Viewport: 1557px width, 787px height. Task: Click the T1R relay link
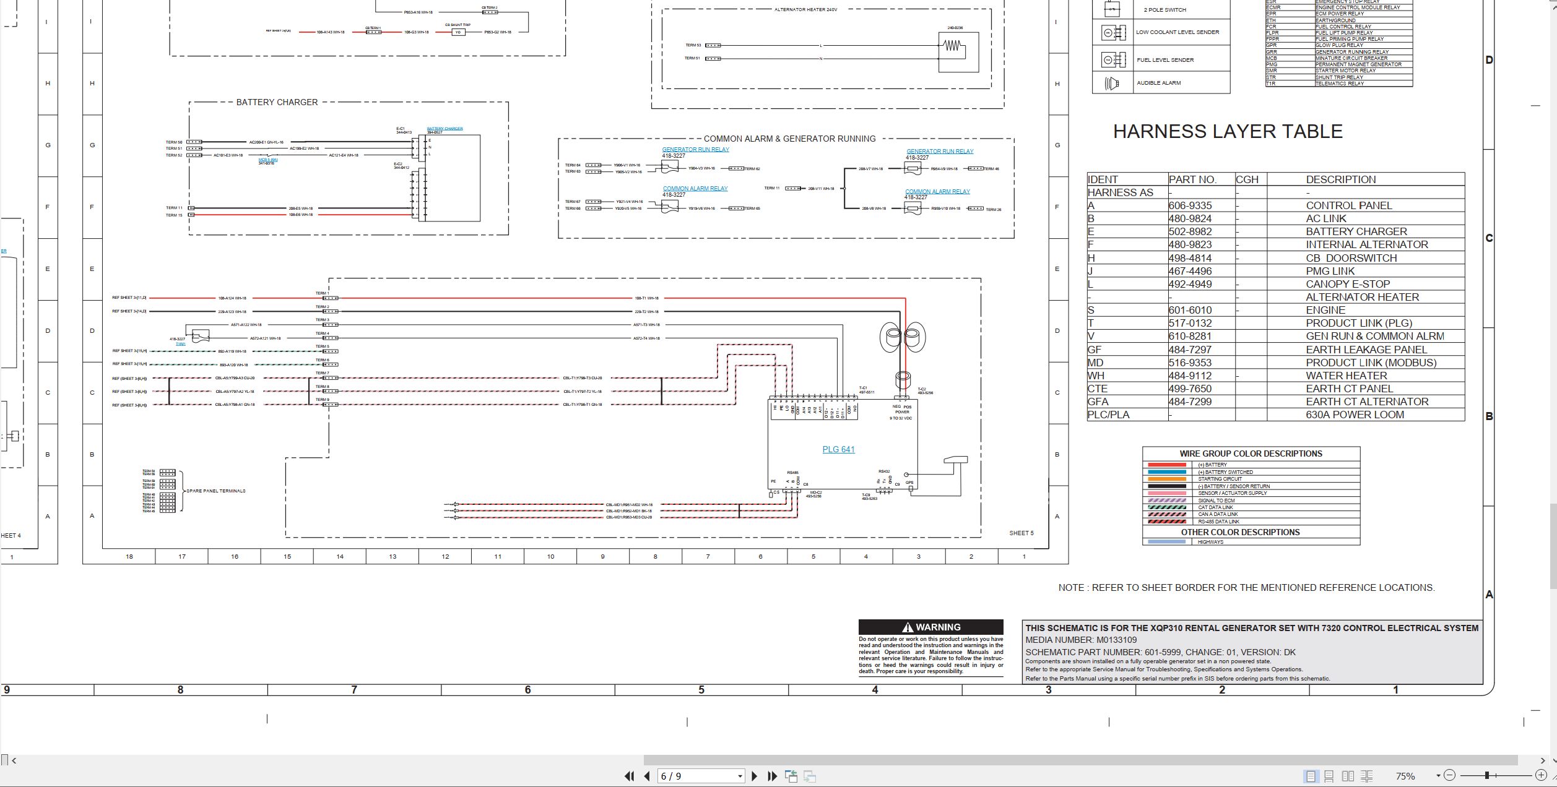(x=181, y=343)
